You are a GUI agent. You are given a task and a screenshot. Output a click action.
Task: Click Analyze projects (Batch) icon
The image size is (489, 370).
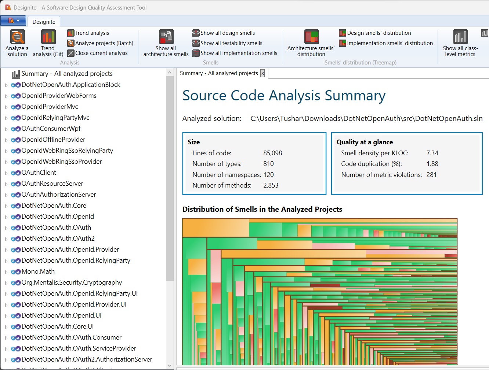pos(71,43)
